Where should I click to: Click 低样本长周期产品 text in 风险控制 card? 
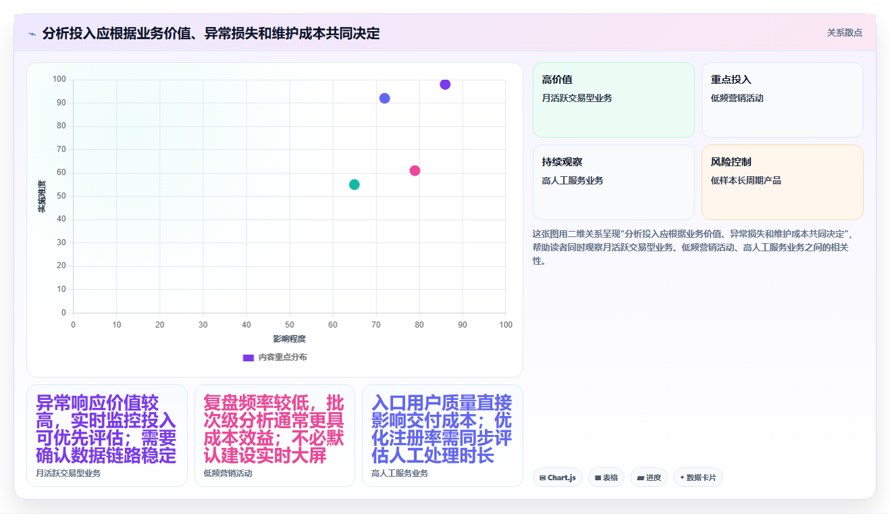[746, 180]
